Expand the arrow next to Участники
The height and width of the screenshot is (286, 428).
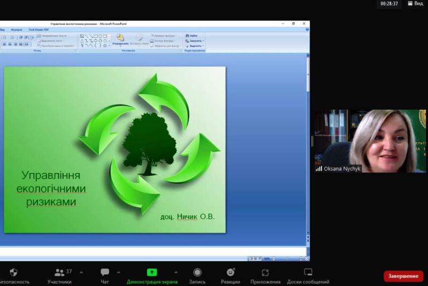tap(81, 272)
